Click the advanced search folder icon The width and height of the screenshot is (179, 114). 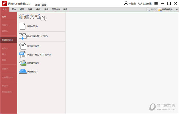coord(160,10)
